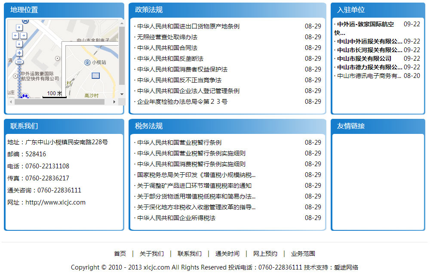Select 通关时间 in the footer navigation

227,254
